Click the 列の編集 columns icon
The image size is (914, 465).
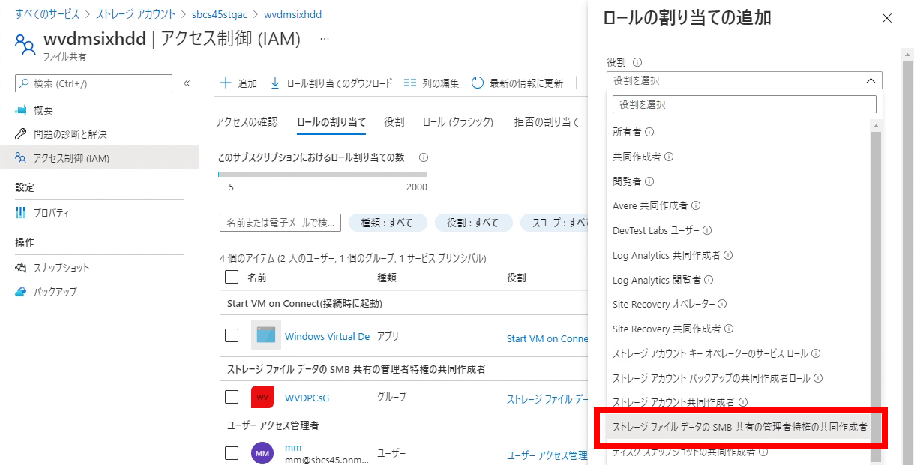click(x=409, y=83)
